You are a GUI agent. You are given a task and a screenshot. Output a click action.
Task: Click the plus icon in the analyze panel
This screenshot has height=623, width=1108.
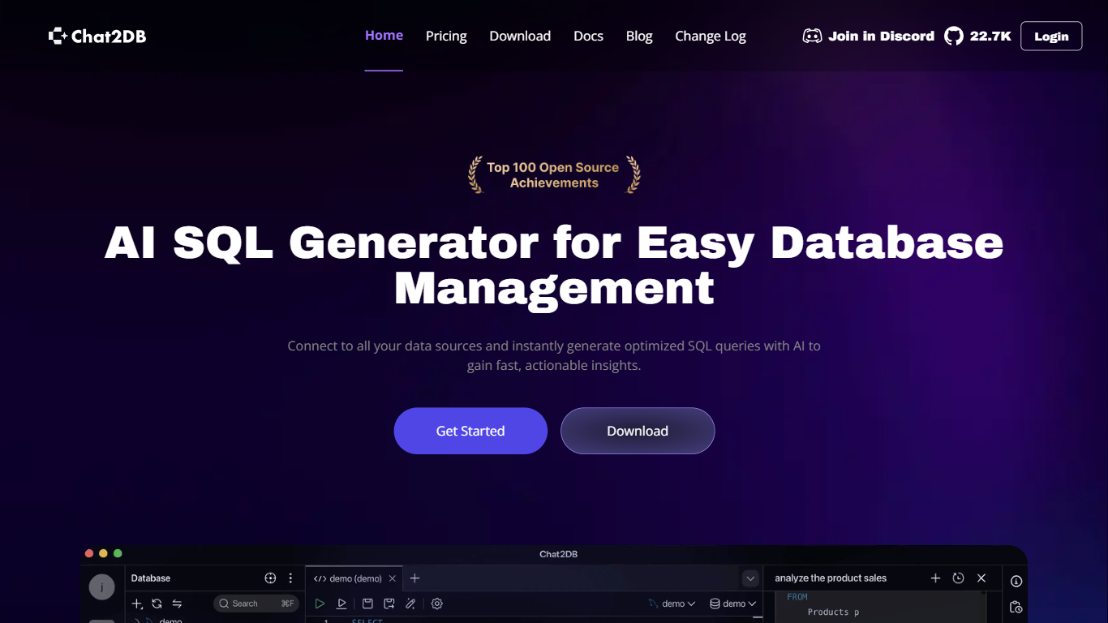pyautogui.click(x=935, y=578)
